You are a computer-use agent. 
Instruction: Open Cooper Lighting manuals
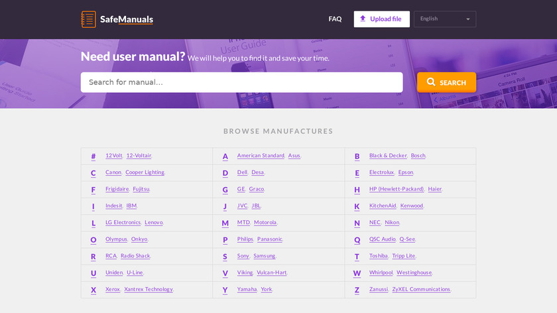click(145, 172)
